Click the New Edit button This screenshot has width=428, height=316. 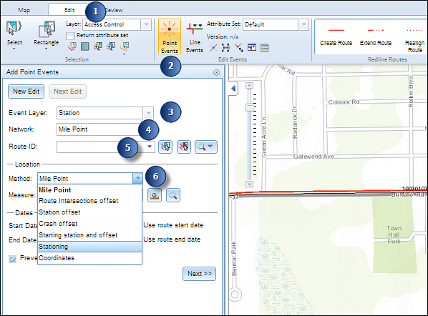(x=26, y=92)
